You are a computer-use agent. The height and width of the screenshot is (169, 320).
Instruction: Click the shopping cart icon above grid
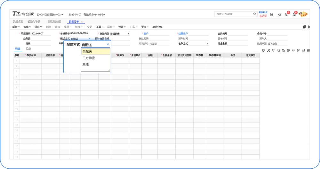tap(298, 50)
